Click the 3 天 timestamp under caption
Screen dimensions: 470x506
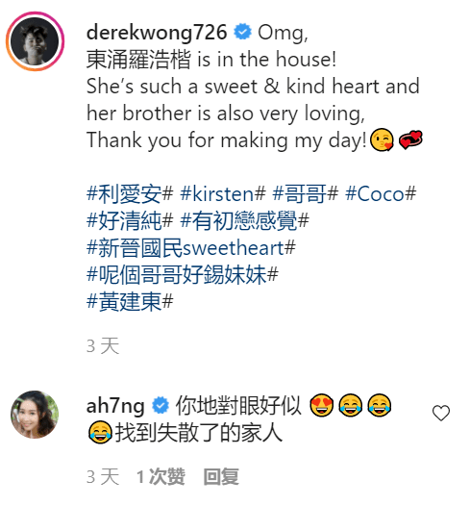click(103, 346)
